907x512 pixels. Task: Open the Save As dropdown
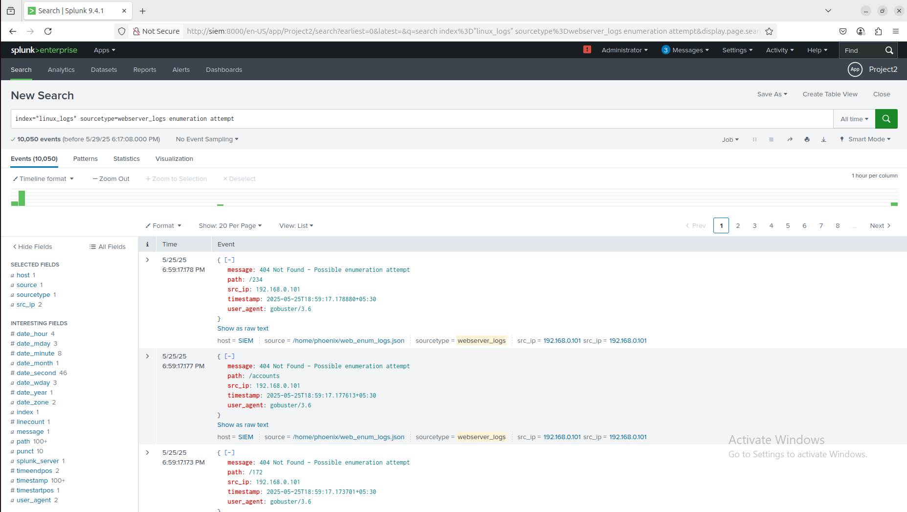[x=772, y=94]
